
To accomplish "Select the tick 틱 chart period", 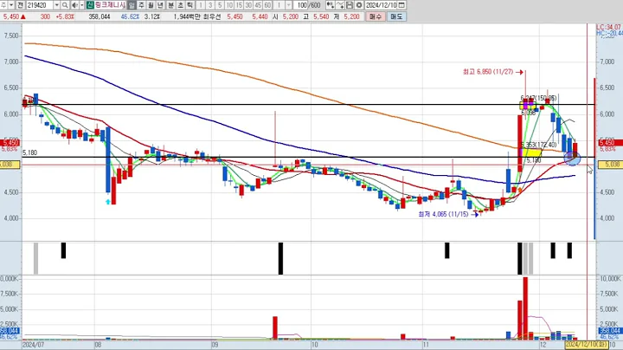I will coord(190,5).
